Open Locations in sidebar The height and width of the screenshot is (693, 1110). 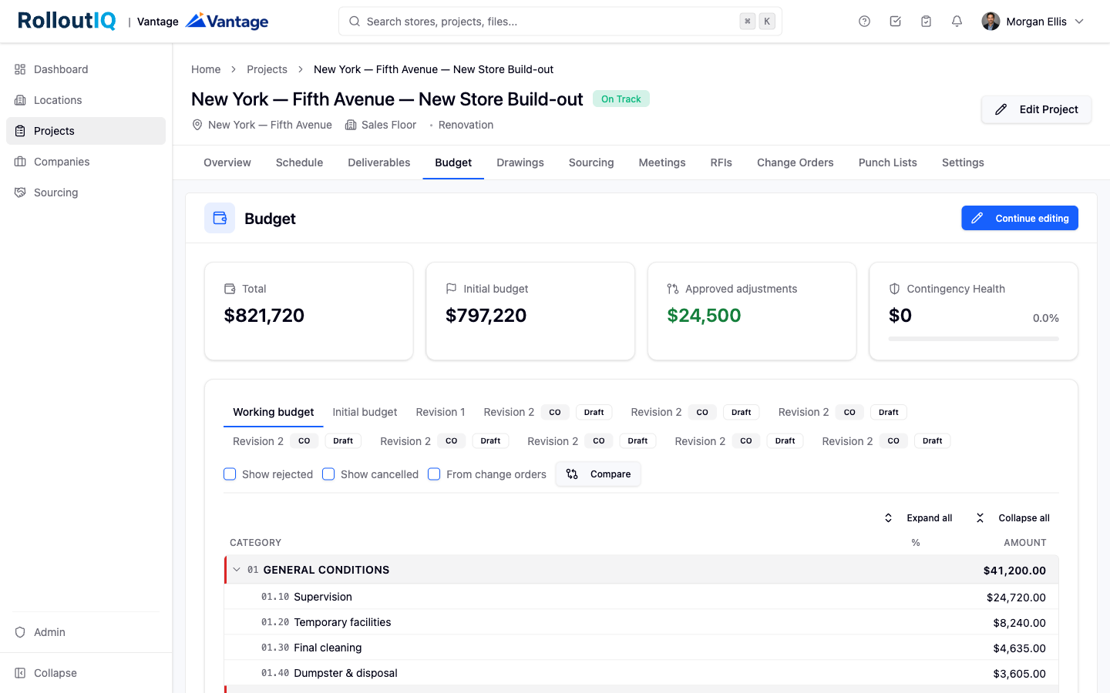[86, 100]
